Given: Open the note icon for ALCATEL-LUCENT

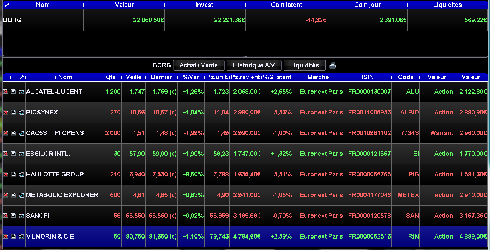Looking at the screenshot, I should click(x=13, y=92).
